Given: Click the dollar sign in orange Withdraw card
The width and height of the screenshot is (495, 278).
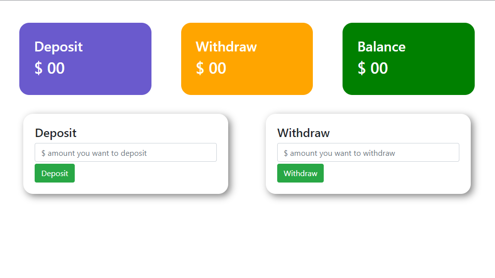Looking at the screenshot, I should (199, 68).
